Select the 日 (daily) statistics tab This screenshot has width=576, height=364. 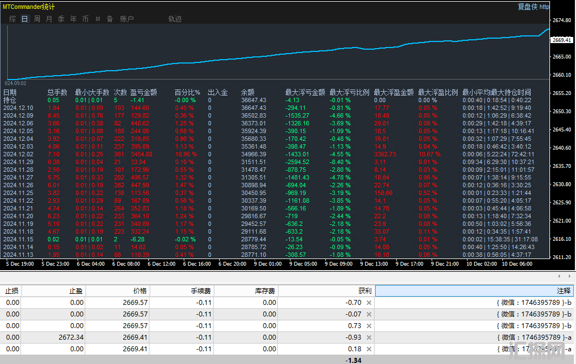pyautogui.click(x=24, y=19)
